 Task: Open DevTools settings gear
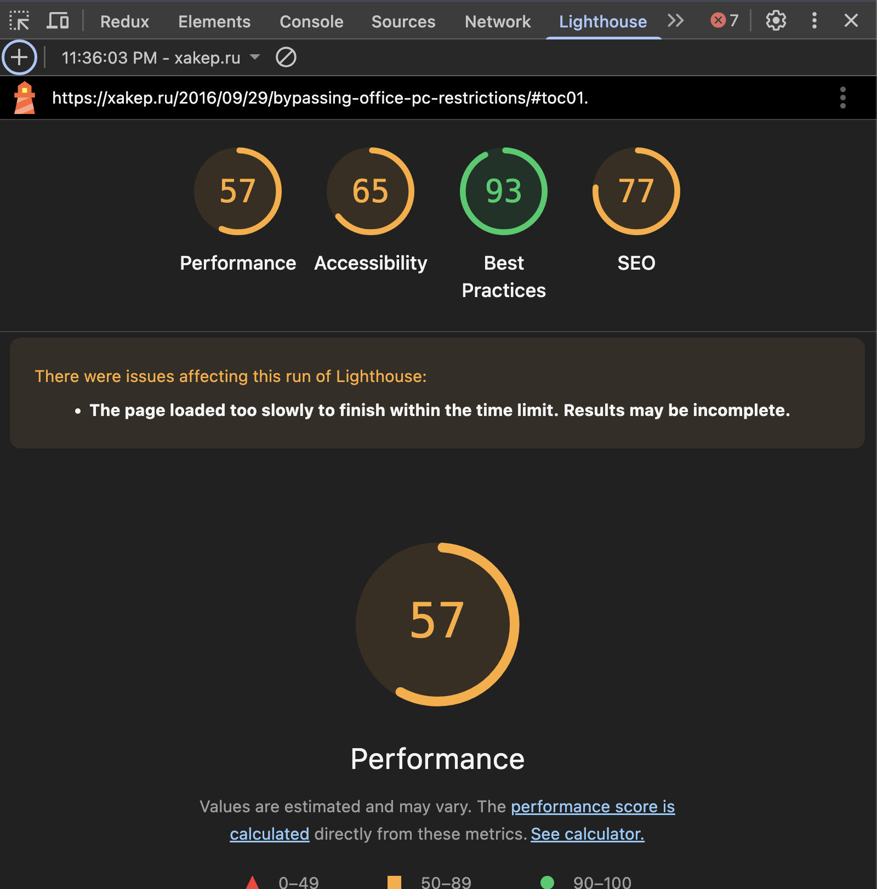pyautogui.click(x=776, y=21)
